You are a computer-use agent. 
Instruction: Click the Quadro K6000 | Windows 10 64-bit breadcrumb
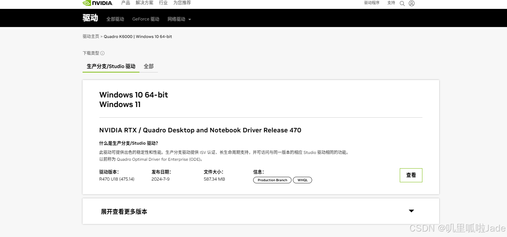point(138,37)
